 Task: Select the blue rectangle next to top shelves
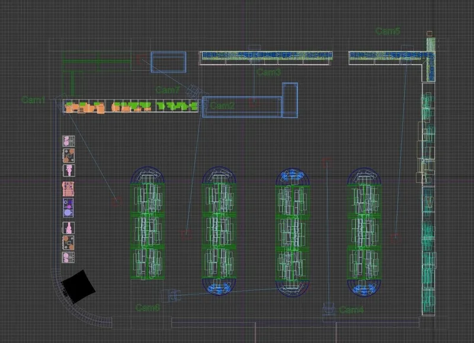[x=169, y=62]
